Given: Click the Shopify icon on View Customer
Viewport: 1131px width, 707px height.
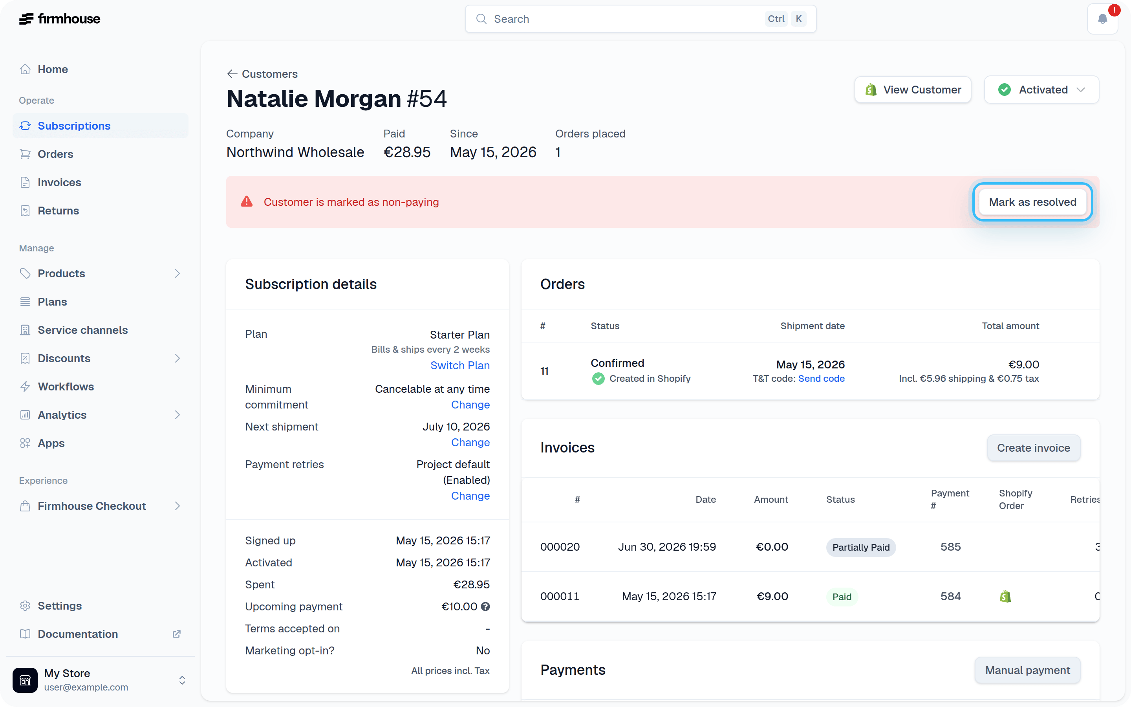Looking at the screenshot, I should 871,90.
